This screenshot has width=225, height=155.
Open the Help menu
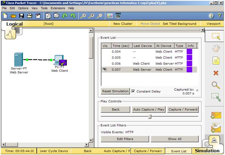point(71,8)
